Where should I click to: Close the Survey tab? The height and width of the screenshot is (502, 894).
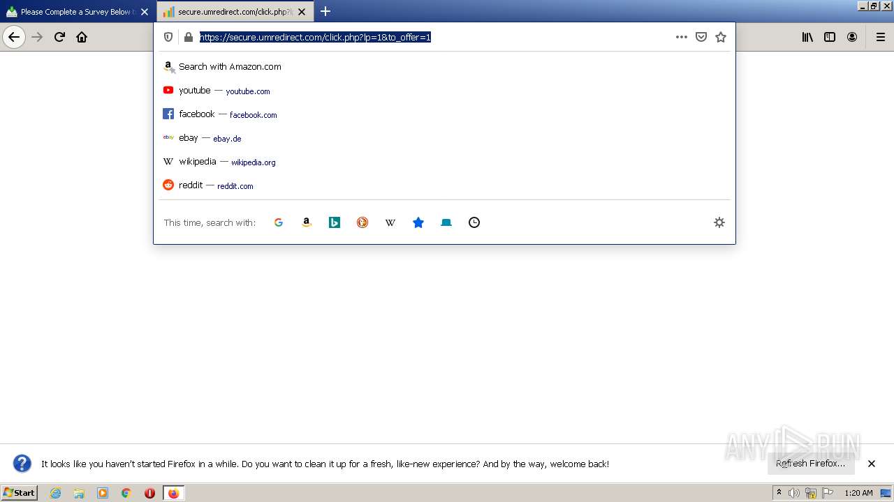click(145, 12)
